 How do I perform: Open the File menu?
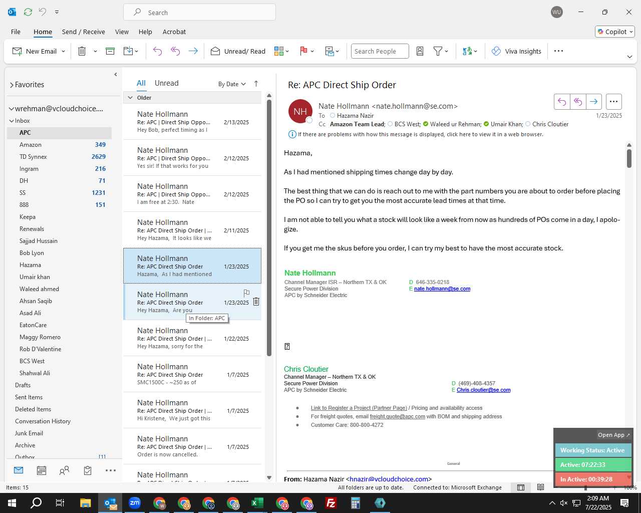[x=16, y=32]
